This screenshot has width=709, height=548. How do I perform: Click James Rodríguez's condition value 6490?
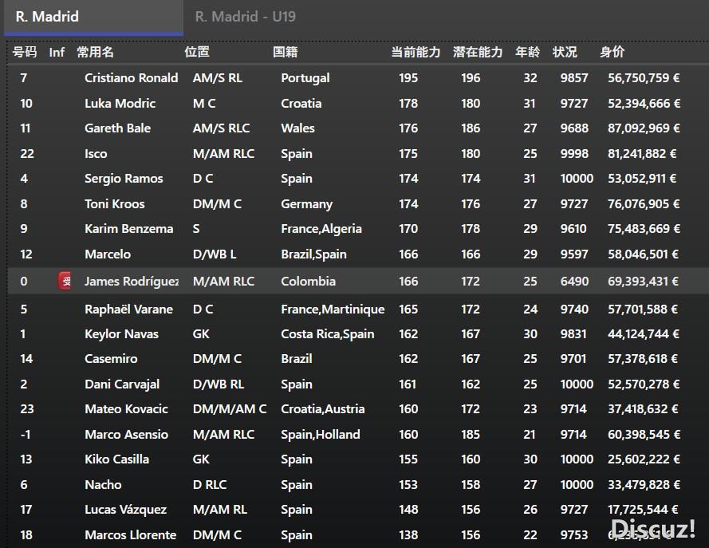pos(575,282)
